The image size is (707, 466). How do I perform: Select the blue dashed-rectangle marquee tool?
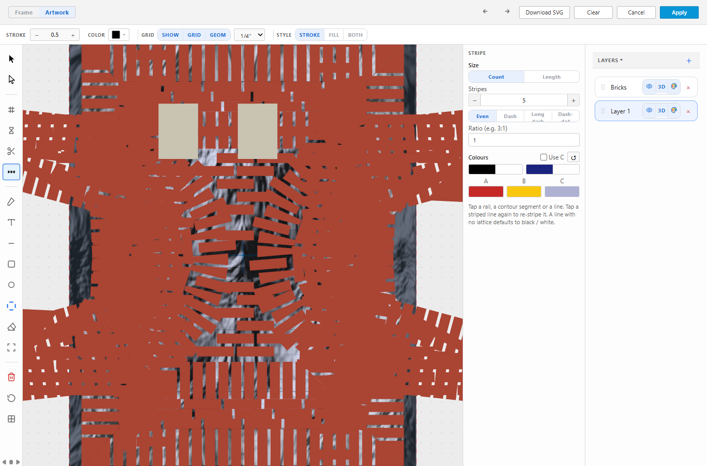(x=11, y=306)
